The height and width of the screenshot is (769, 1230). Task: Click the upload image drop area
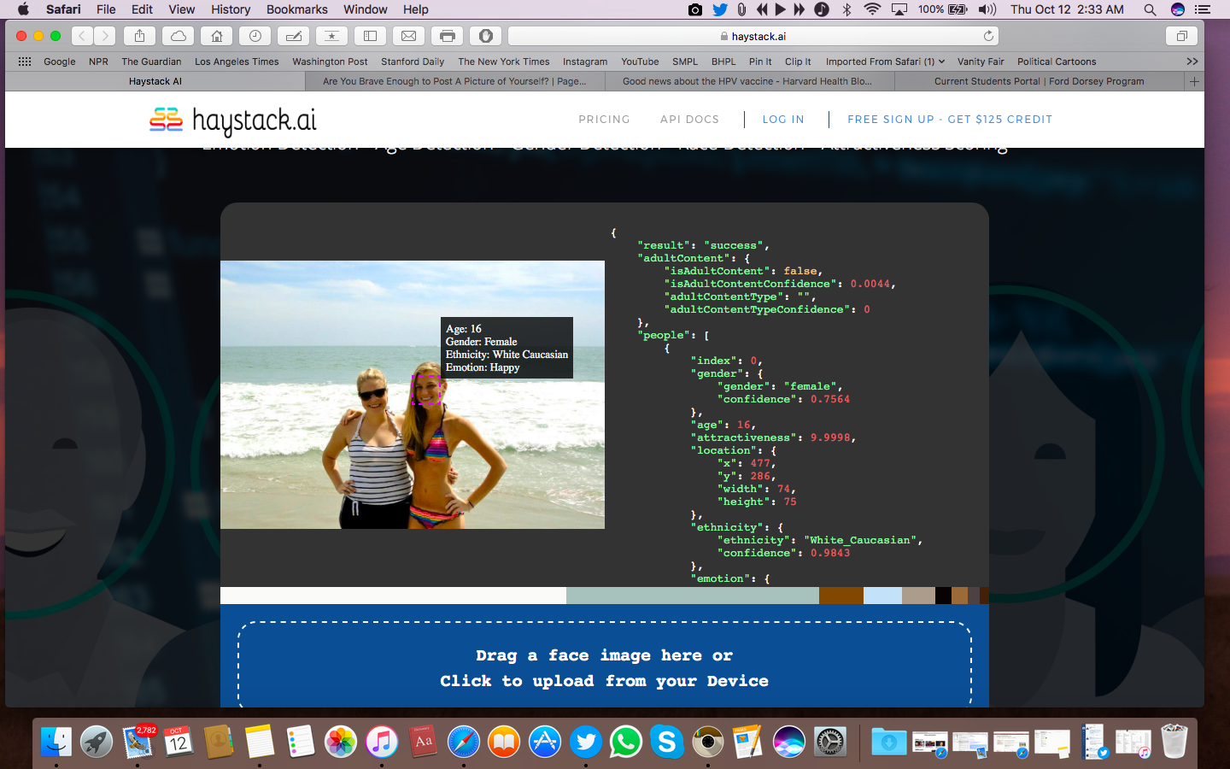pyautogui.click(x=605, y=667)
